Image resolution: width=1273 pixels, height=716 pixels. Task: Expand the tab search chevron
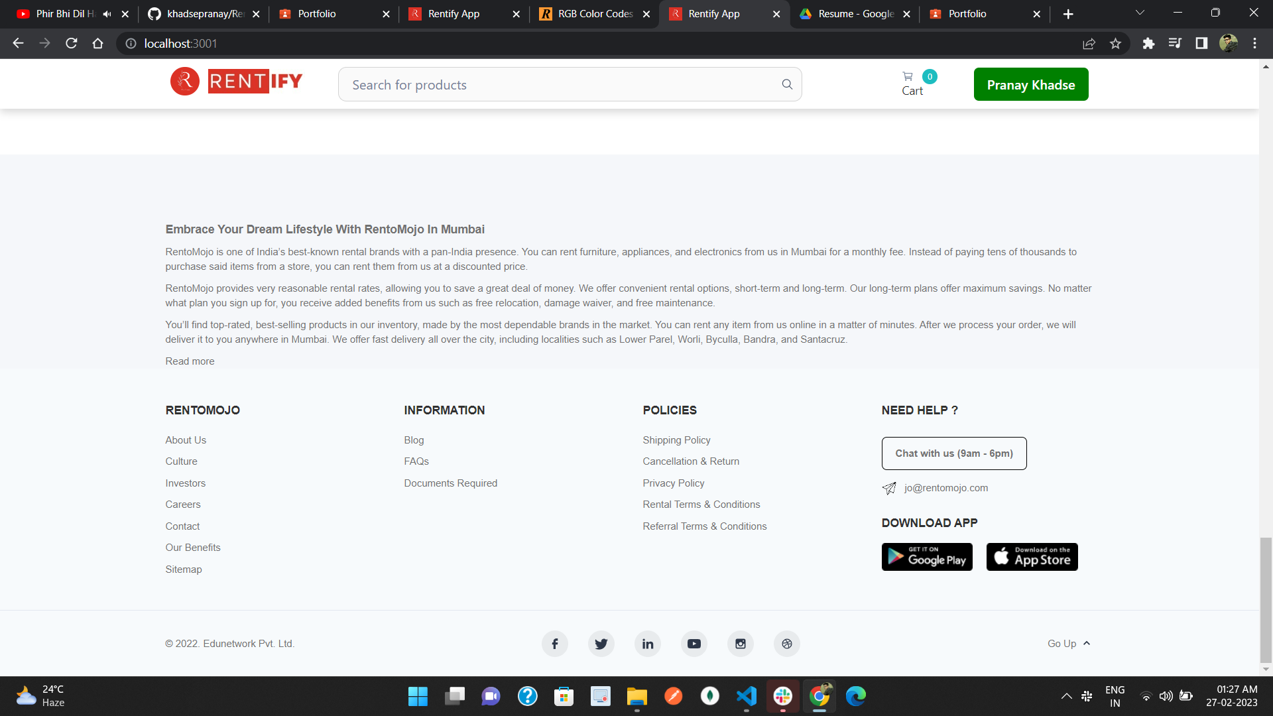coord(1140,13)
